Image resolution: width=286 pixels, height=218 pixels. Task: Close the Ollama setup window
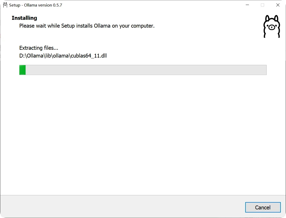278,5
